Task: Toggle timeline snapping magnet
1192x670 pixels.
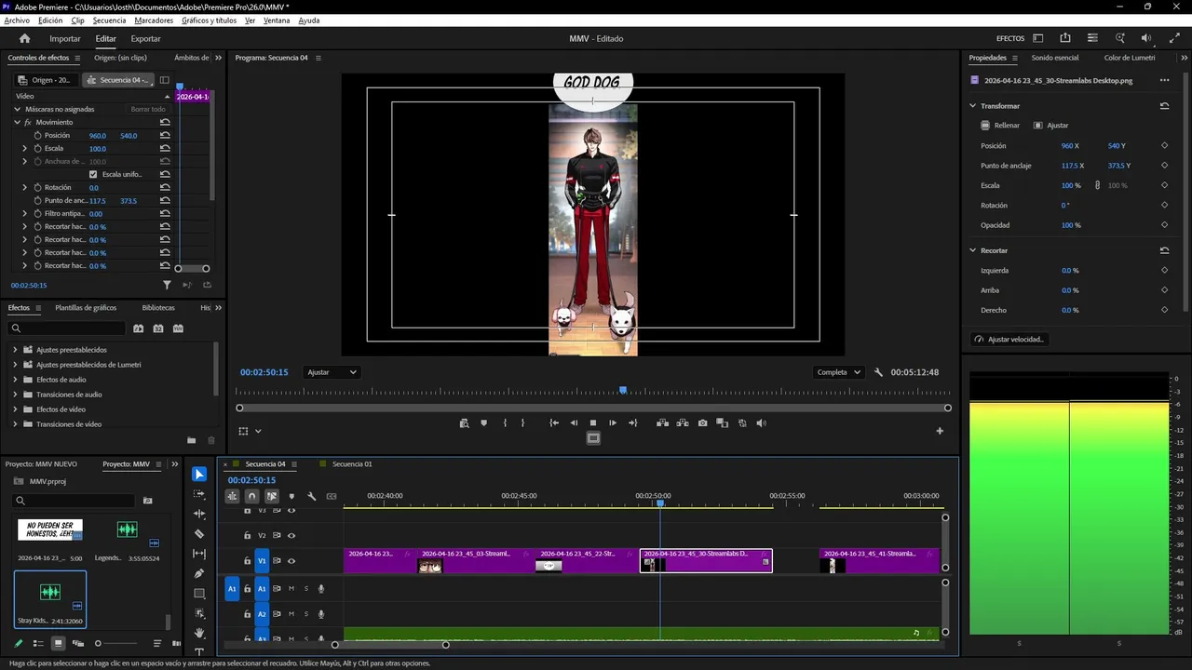Action: point(251,496)
